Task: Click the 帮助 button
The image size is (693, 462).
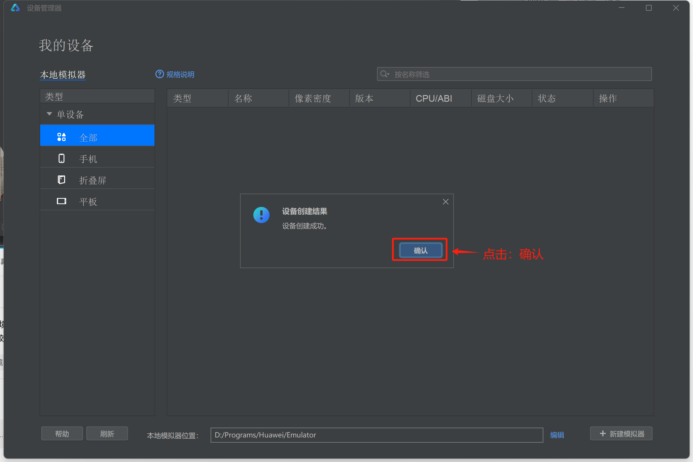Action: point(62,434)
